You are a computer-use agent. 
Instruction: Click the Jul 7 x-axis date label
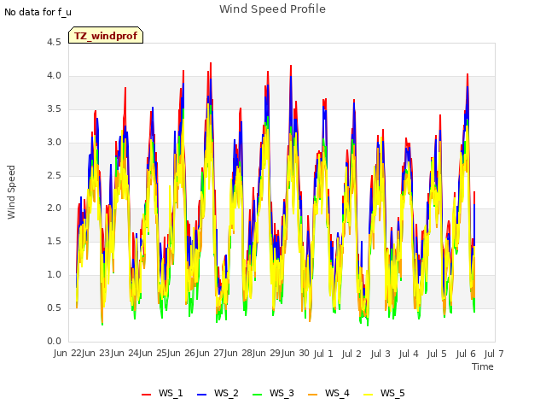[x=494, y=354]
